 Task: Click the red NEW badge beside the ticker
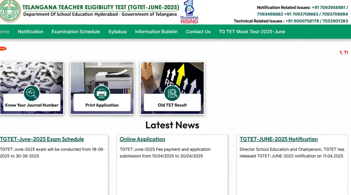3,49
